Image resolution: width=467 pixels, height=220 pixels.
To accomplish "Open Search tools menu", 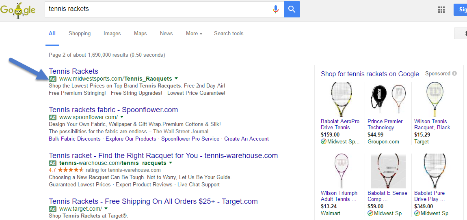I will (229, 34).
